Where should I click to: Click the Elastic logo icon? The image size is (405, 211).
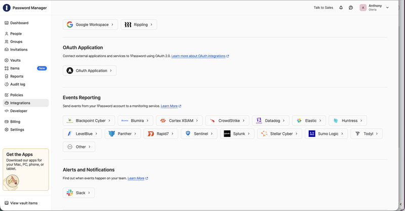click(299, 121)
